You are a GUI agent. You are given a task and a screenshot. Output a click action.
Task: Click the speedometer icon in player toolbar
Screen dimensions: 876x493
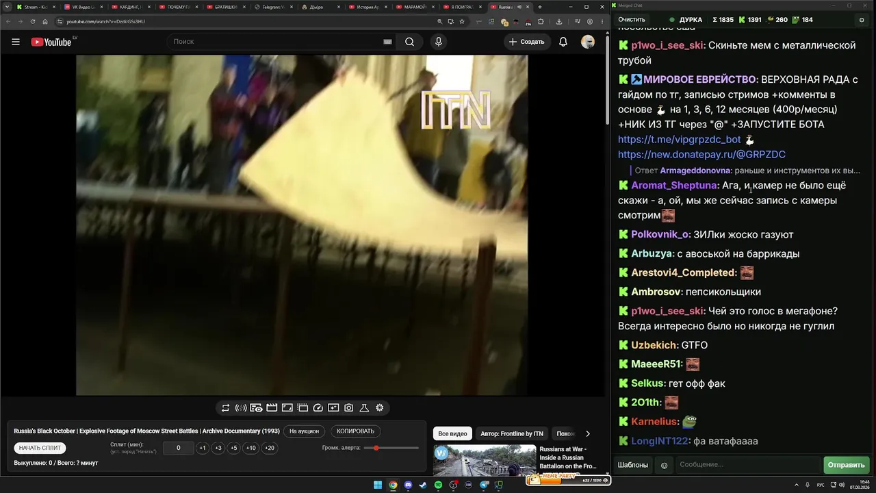318,408
